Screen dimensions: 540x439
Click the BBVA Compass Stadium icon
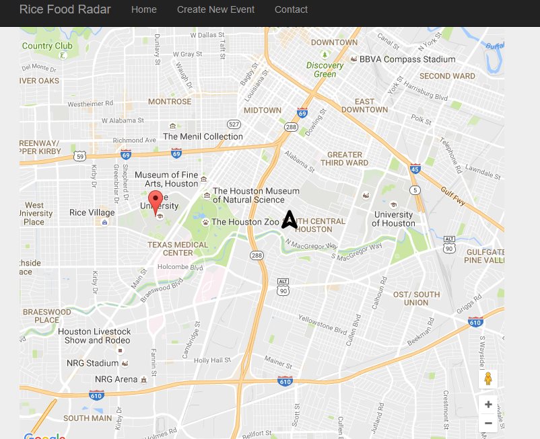tap(353, 59)
